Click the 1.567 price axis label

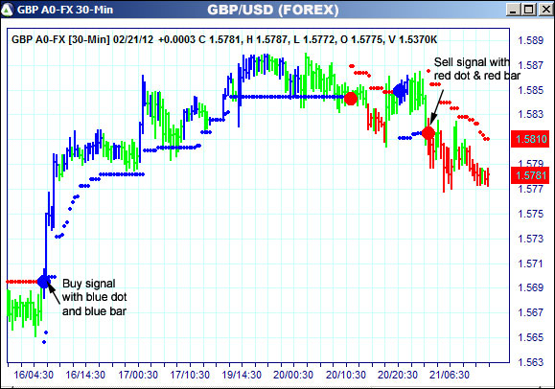530,312
